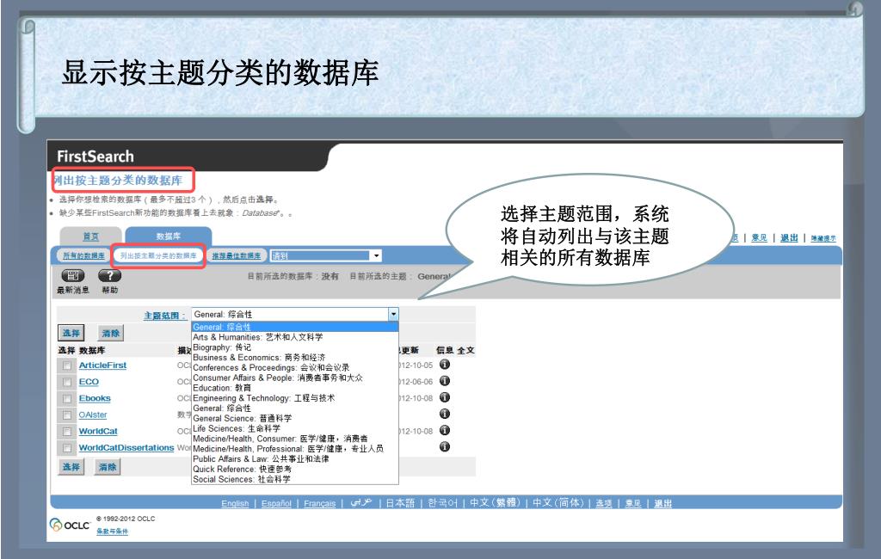Click top-right 隐藏提示 link

click(823, 238)
